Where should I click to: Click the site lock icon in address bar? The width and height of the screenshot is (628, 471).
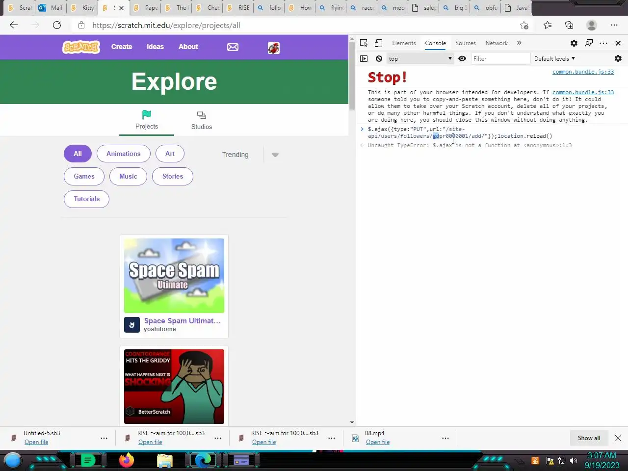[81, 25]
